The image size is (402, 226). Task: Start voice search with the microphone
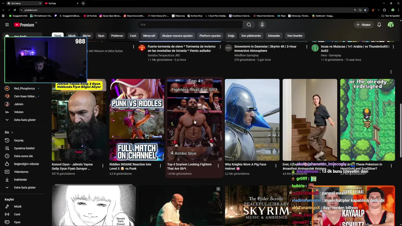point(262,24)
